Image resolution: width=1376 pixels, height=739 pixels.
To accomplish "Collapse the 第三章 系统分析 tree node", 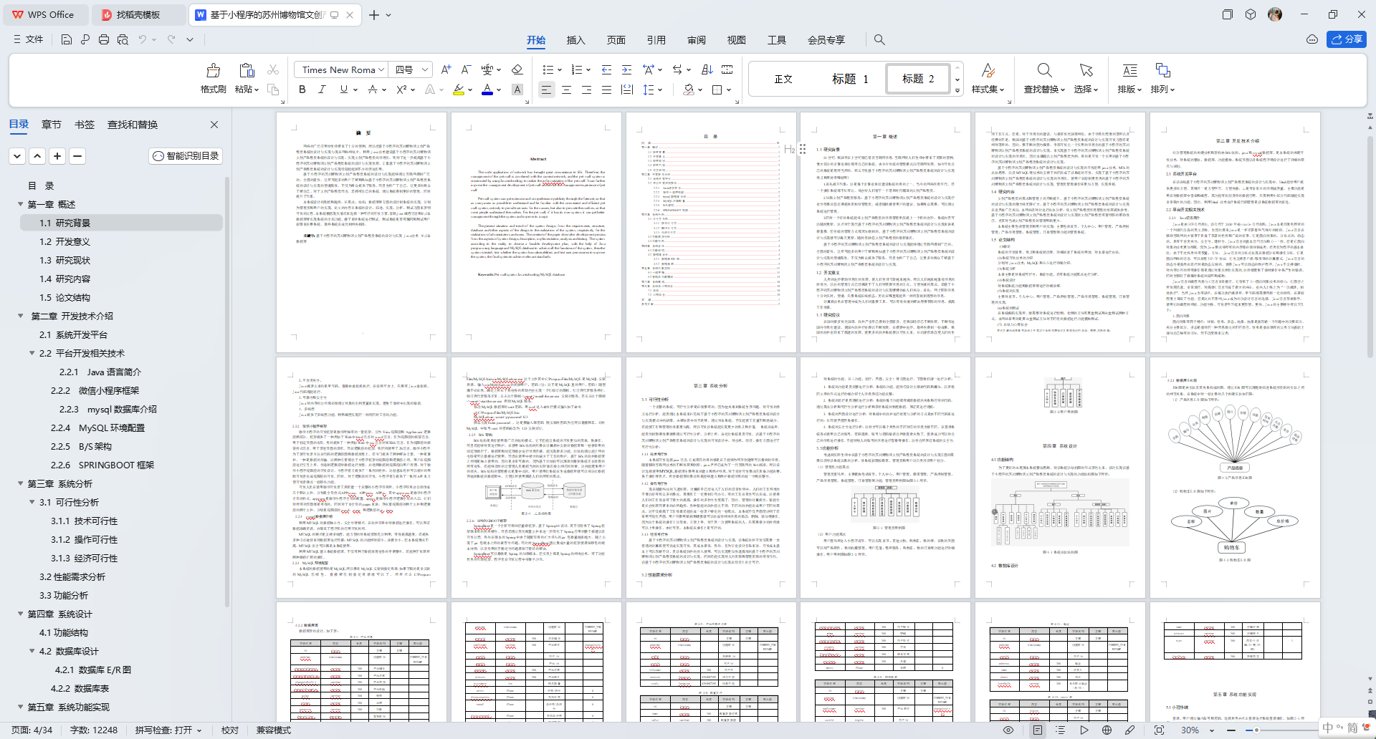I will 20,483.
